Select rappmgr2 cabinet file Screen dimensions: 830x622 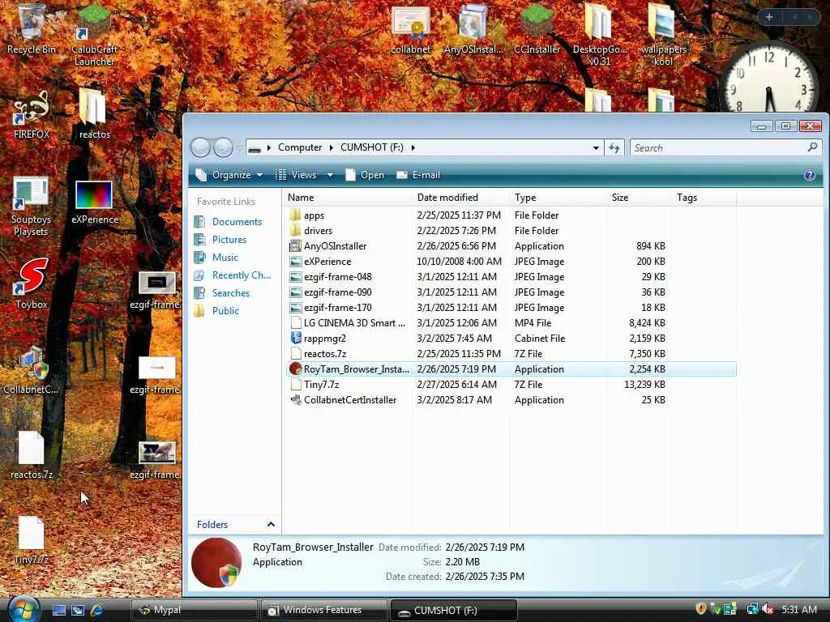click(x=511, y=338)
